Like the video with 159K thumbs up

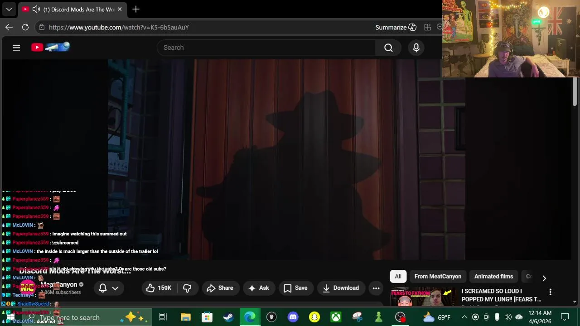[159, 288]
